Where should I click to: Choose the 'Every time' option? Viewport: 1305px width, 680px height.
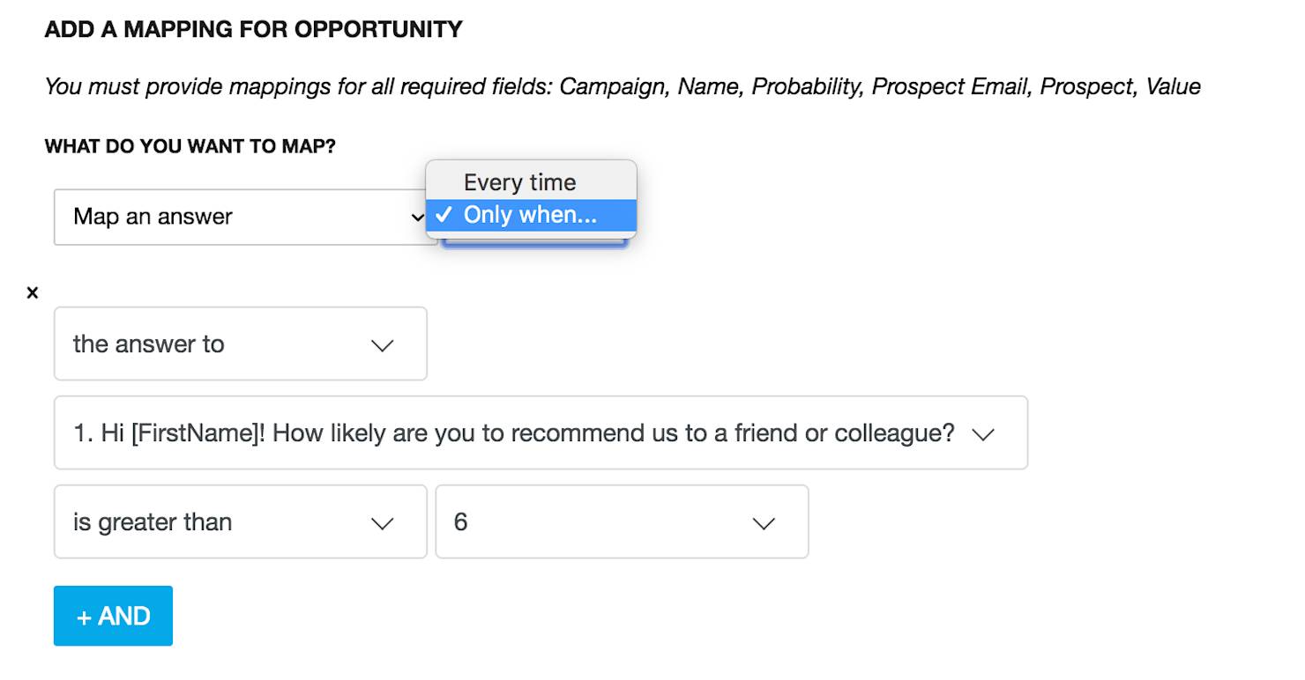tap(519, 182)
